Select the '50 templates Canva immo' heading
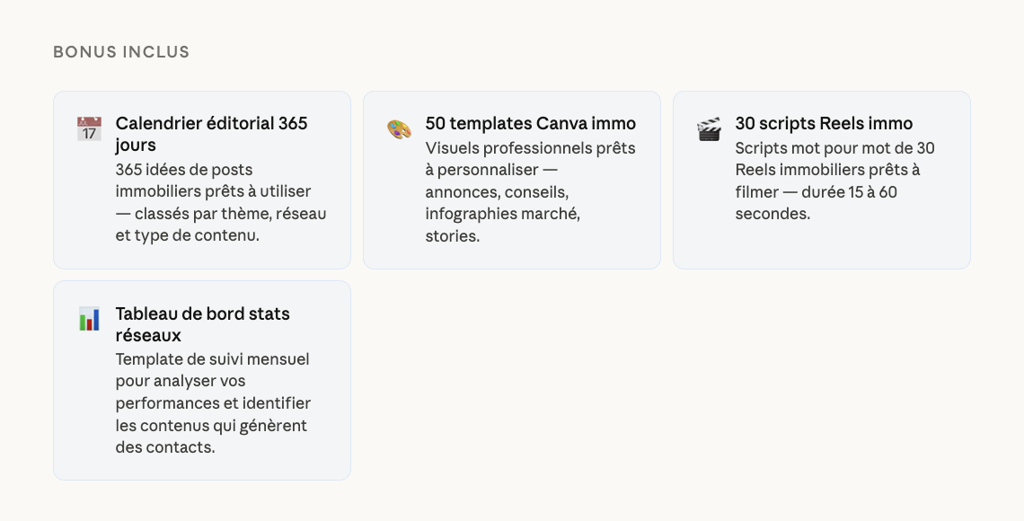 [x=530, y=123]
